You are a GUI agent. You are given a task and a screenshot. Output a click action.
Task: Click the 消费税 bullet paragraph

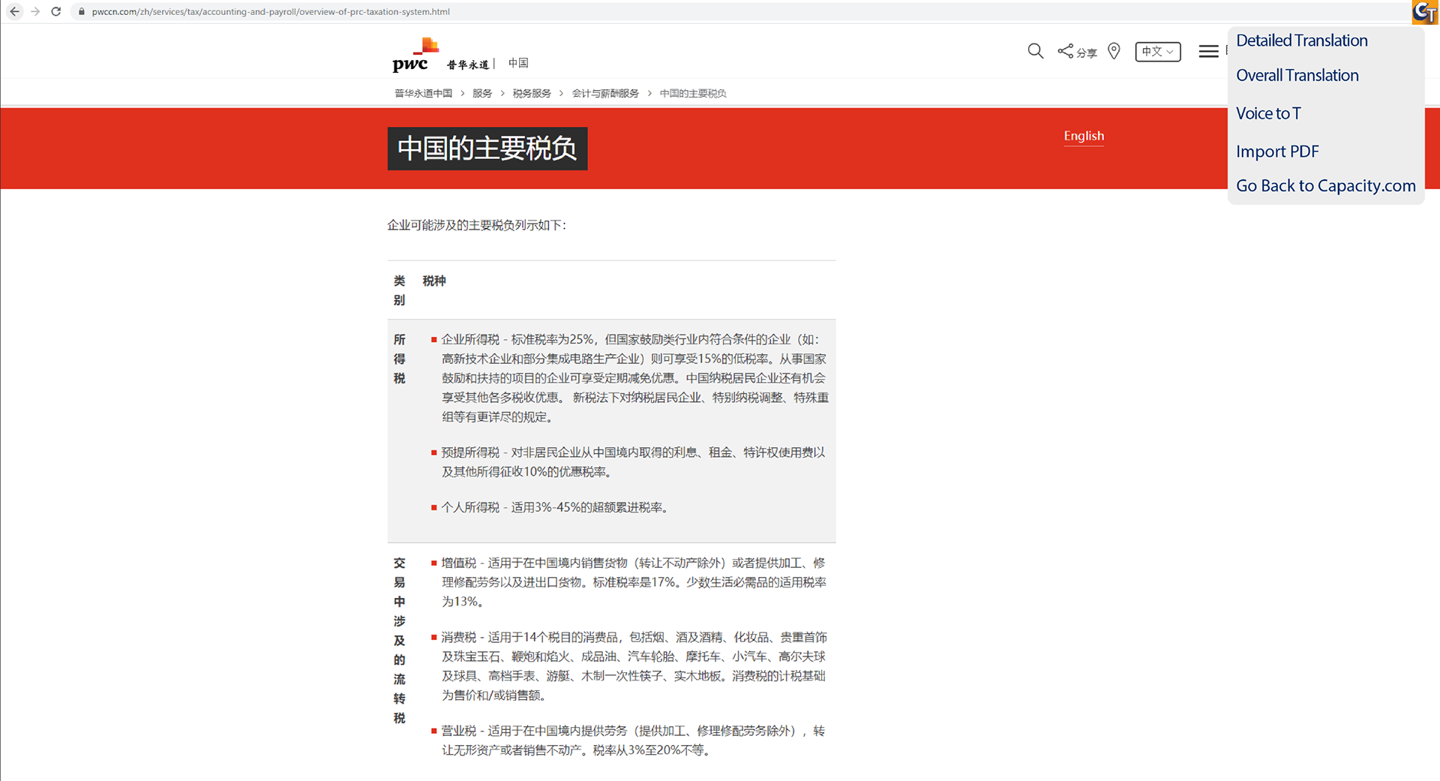pyautogui.click(x=634, y=666)
